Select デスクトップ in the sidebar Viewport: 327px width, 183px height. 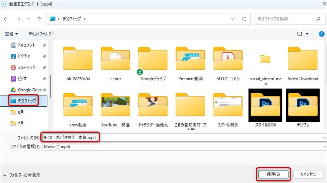tap(27, 101)
